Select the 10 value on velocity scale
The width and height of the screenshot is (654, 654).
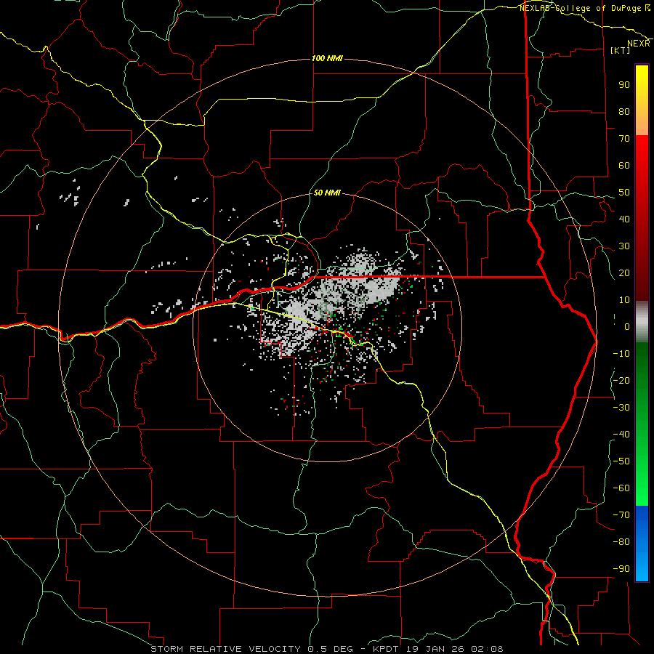pyautogui.click(x=624, y=300)
